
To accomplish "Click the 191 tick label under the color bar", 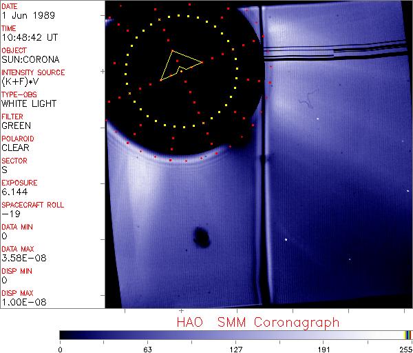I will 324,348.
